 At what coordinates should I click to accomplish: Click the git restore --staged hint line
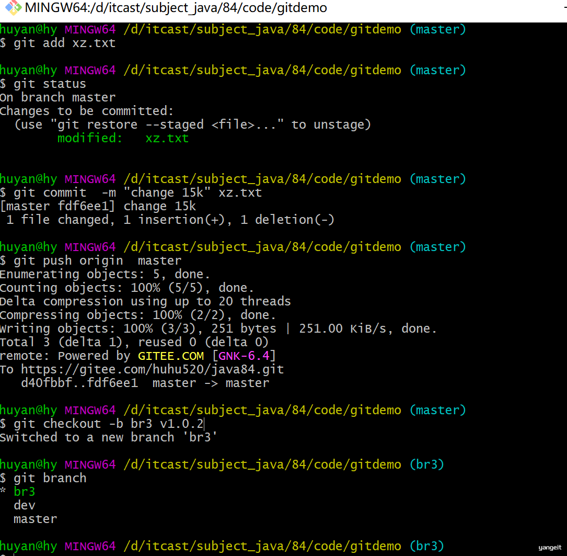pyautogui.click(x=192, y=124)
